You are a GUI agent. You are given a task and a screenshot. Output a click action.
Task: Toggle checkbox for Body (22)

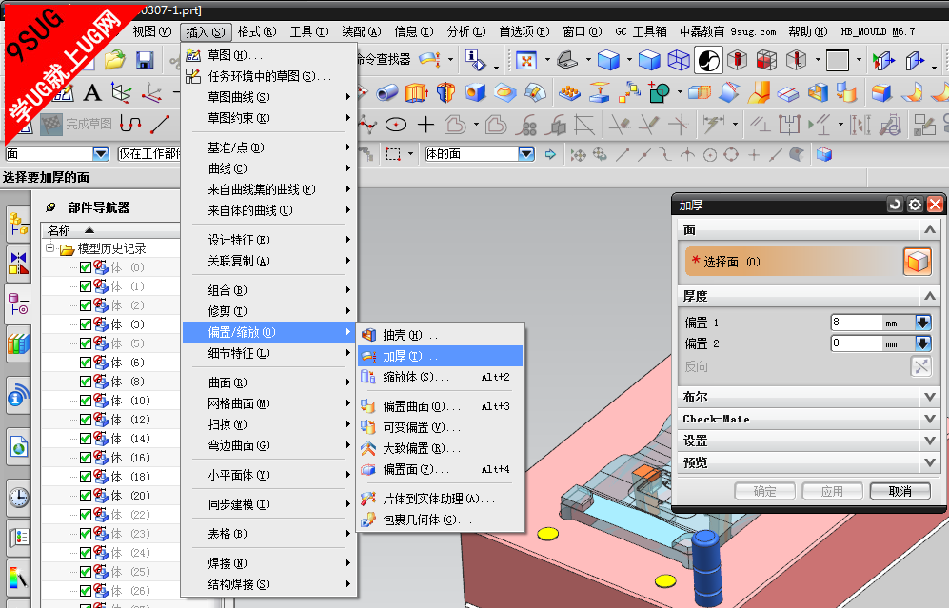[x=86, y=515]
